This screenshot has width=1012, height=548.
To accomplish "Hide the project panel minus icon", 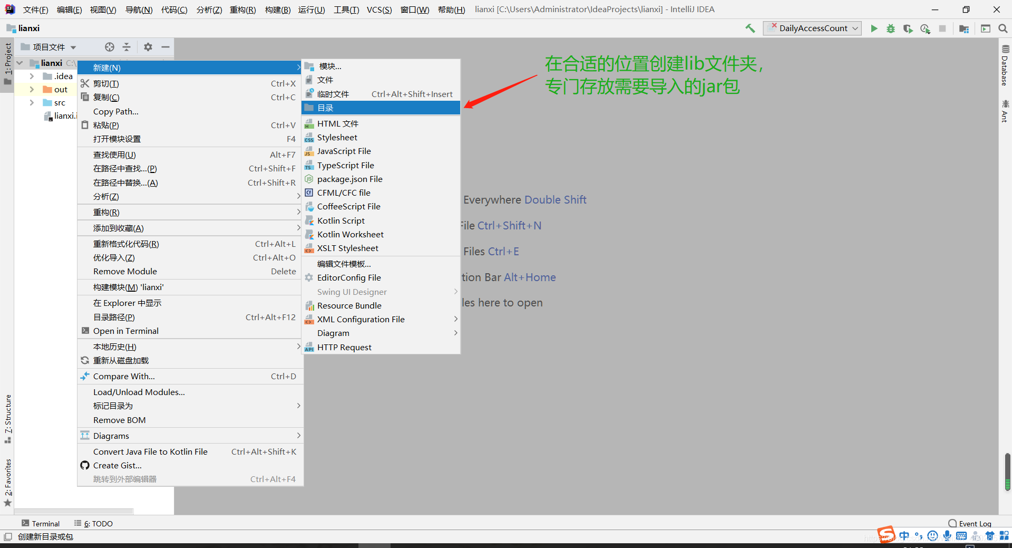I will click(x=166, y=47).
